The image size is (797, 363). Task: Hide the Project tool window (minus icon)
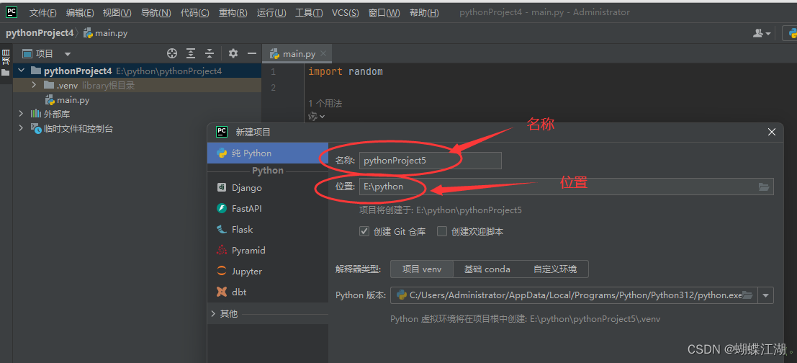pos(251,53)
